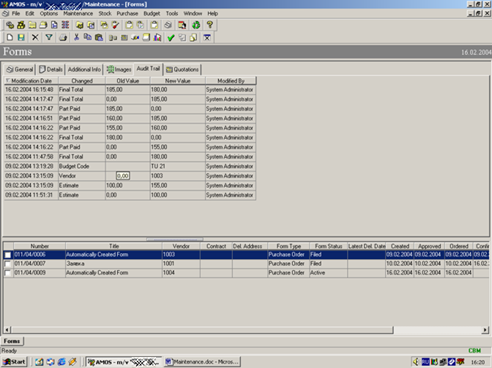Tick the checkbox for form 011/04/0009

click(8, 273)
